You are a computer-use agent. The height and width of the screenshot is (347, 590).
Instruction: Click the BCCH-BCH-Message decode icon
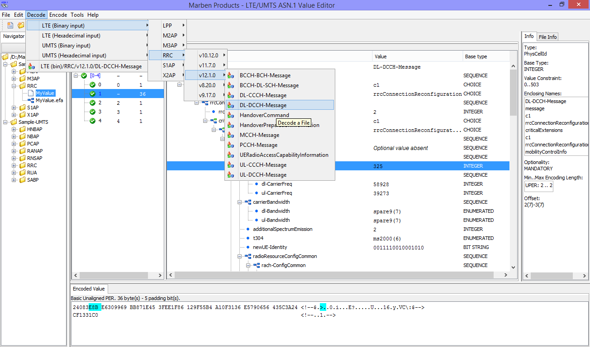(231, 75)
